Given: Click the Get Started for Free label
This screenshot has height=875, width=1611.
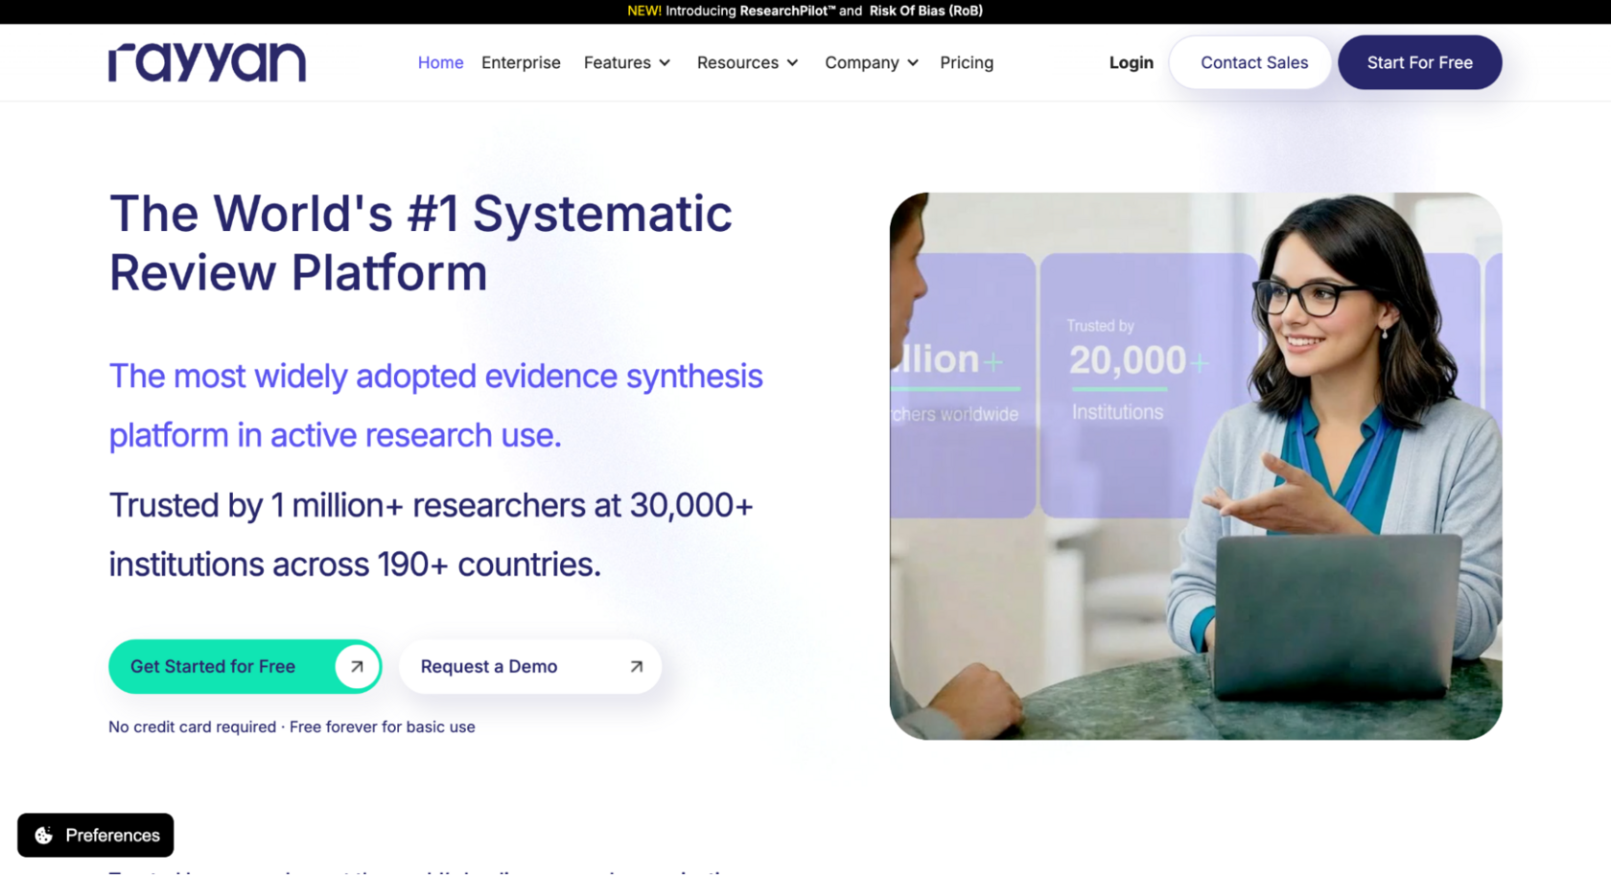Looking at the screenshot, I should point(213,666).
